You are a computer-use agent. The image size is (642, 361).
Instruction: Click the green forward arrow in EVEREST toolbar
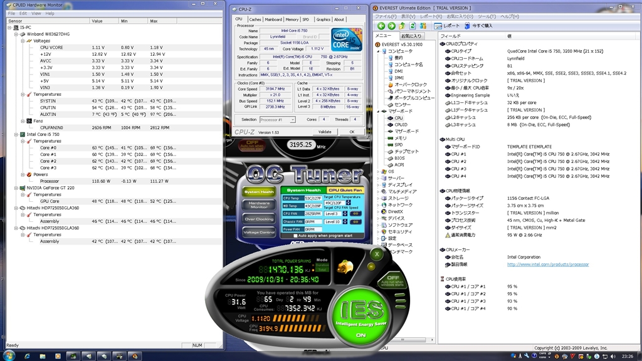(391, 26)
